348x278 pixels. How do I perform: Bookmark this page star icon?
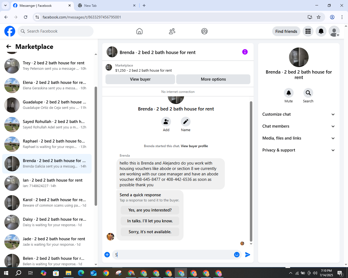(x=319, y=17)
